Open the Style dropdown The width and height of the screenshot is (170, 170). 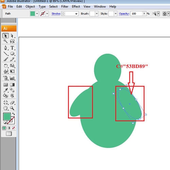tap(116, 14)
